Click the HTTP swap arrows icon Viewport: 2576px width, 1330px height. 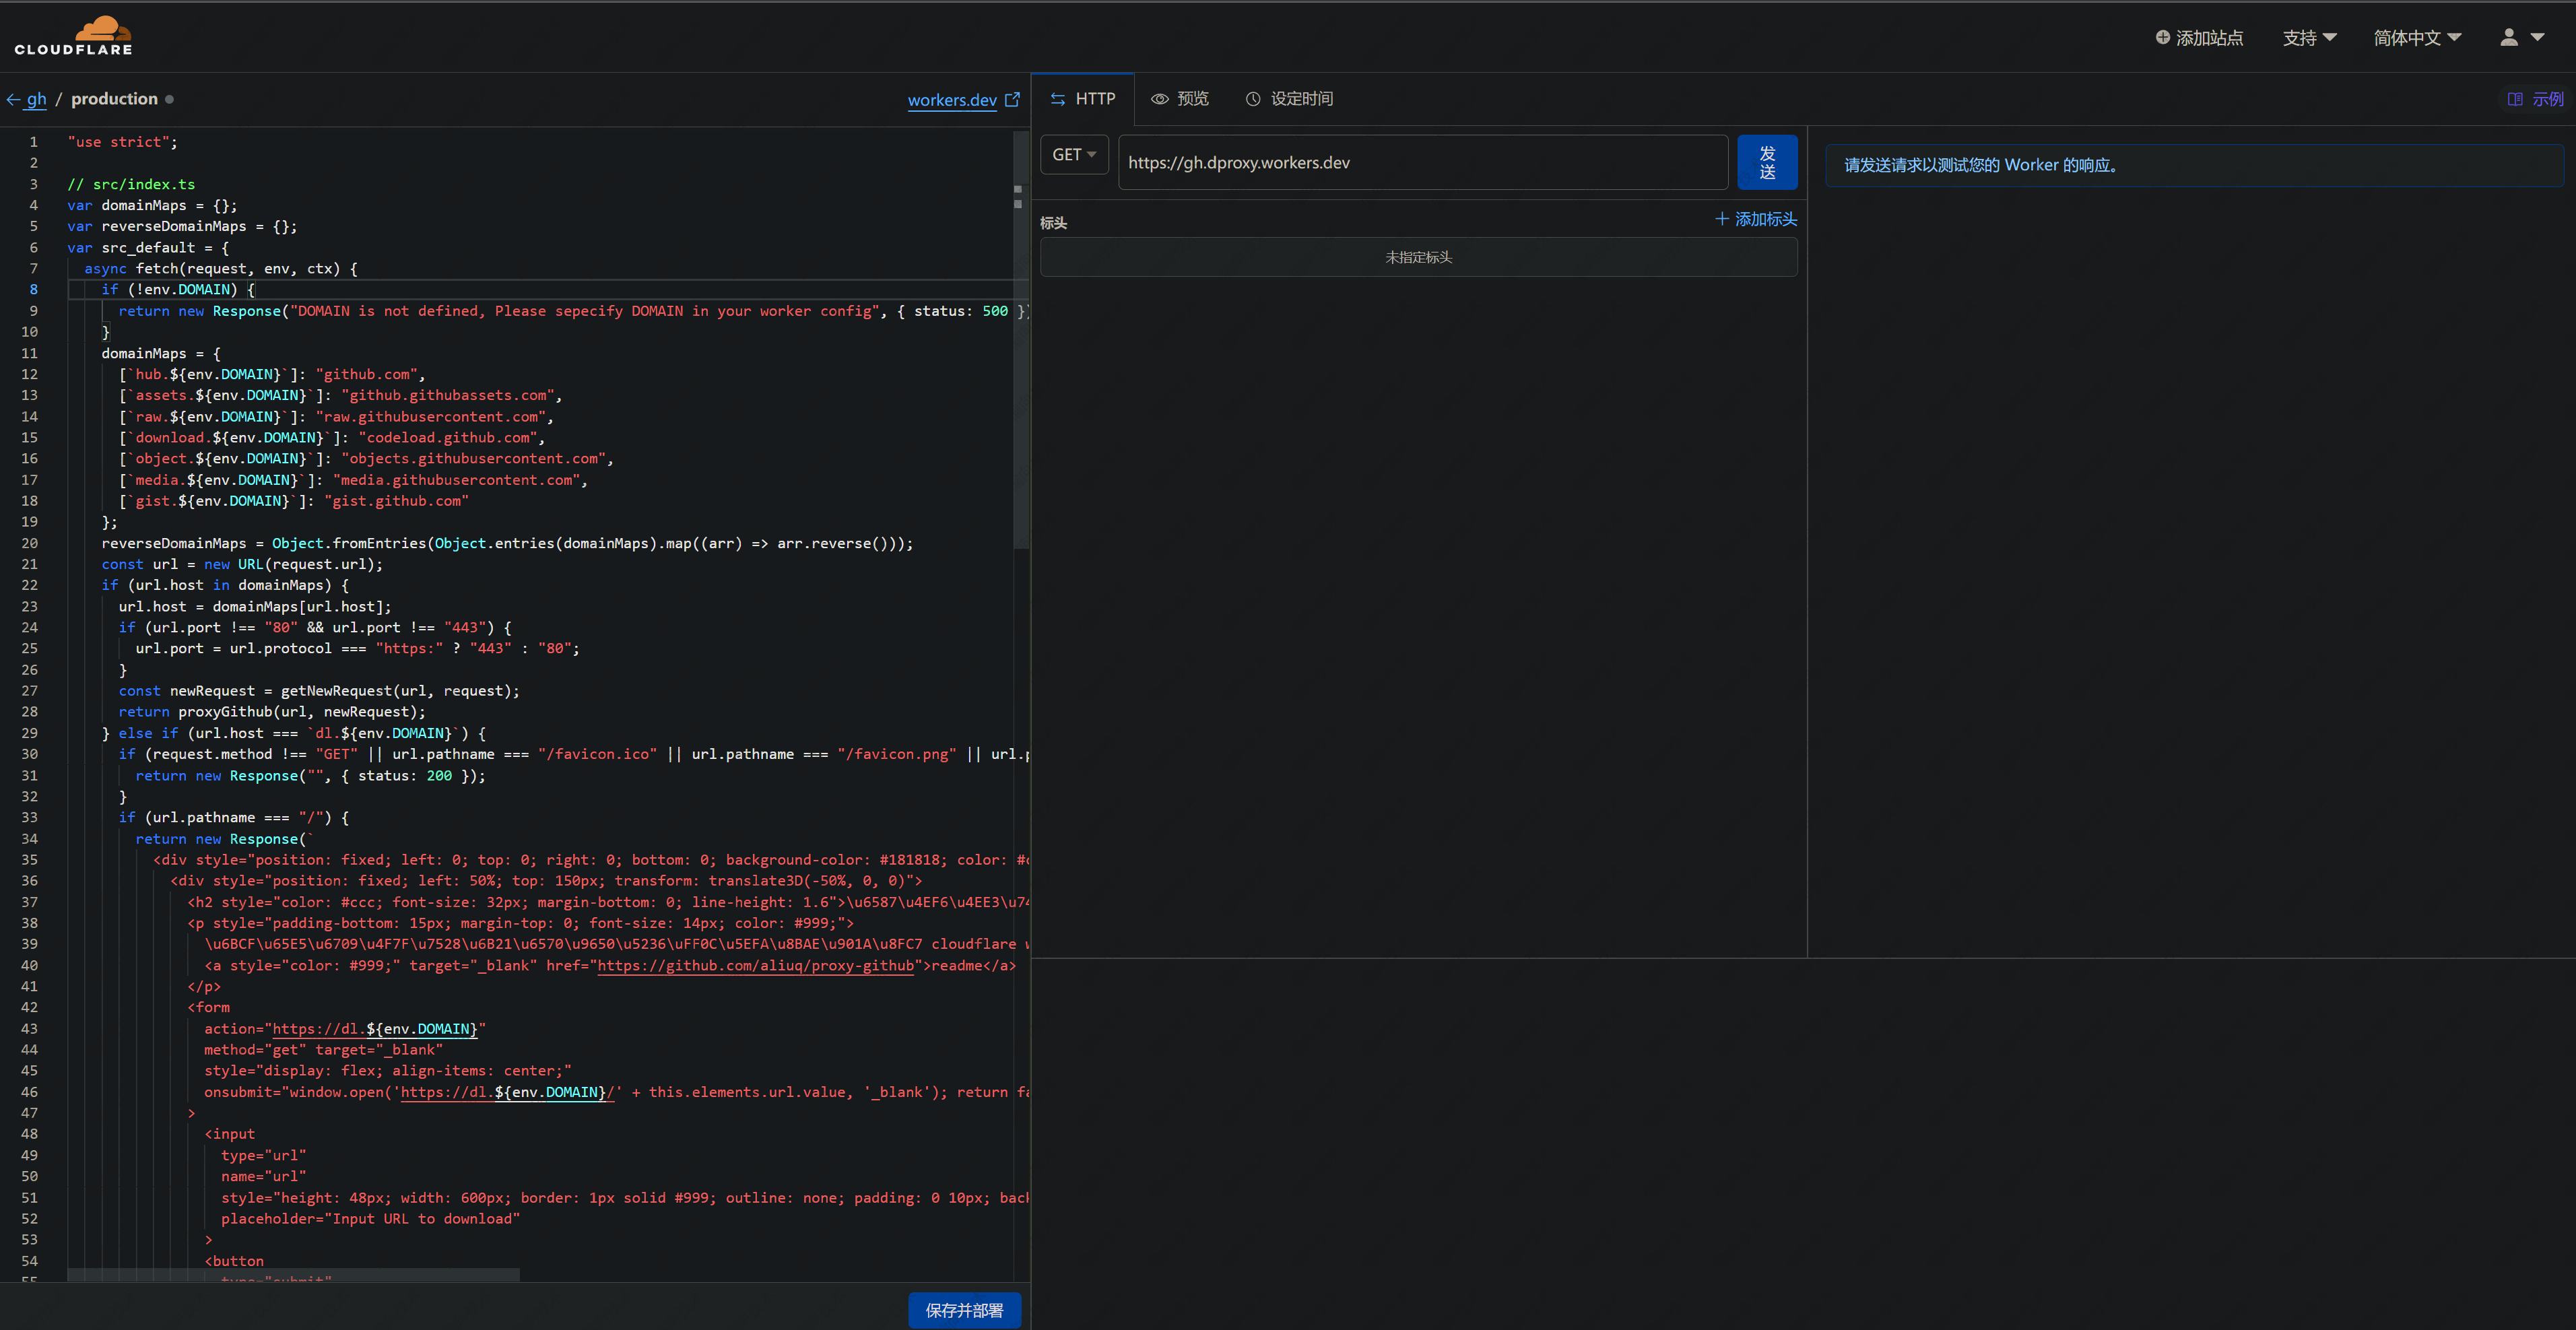tap(1058, 99)
